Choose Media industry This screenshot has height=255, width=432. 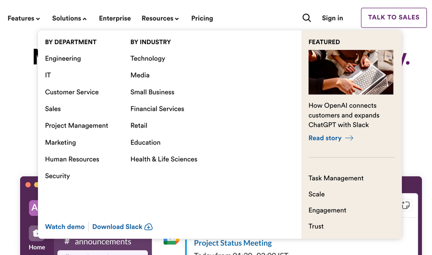click(140, 75)
